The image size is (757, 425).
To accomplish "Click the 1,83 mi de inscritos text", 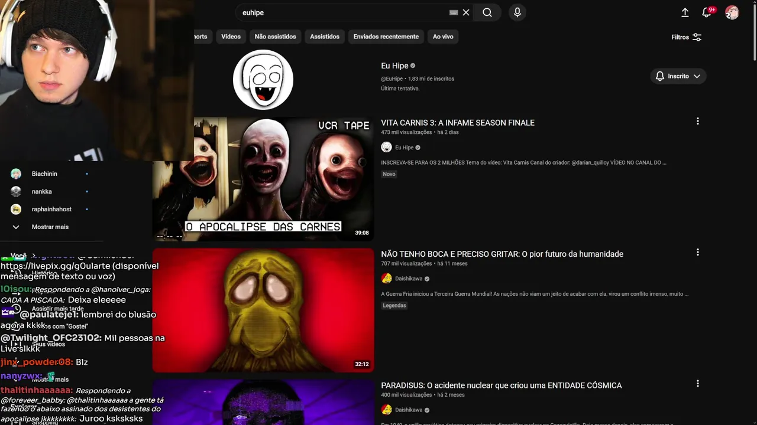I will (431, 79).
